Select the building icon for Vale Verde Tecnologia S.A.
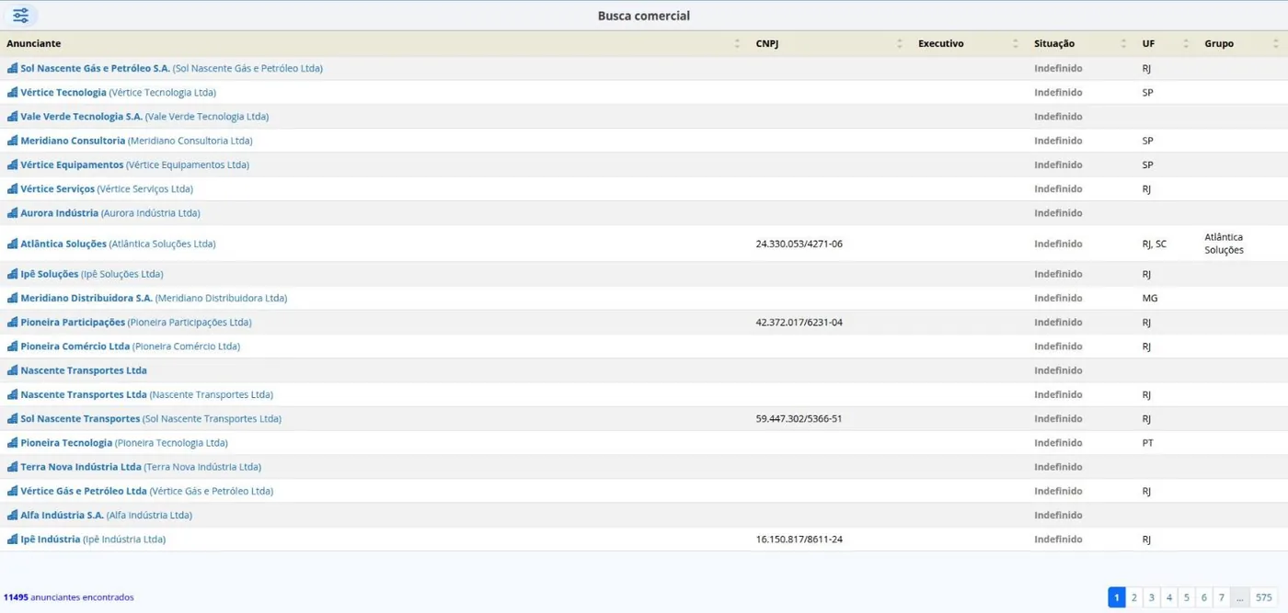The width and height of the screenshot is (1288, 613). pyautogui.click(x=13, y=117)
